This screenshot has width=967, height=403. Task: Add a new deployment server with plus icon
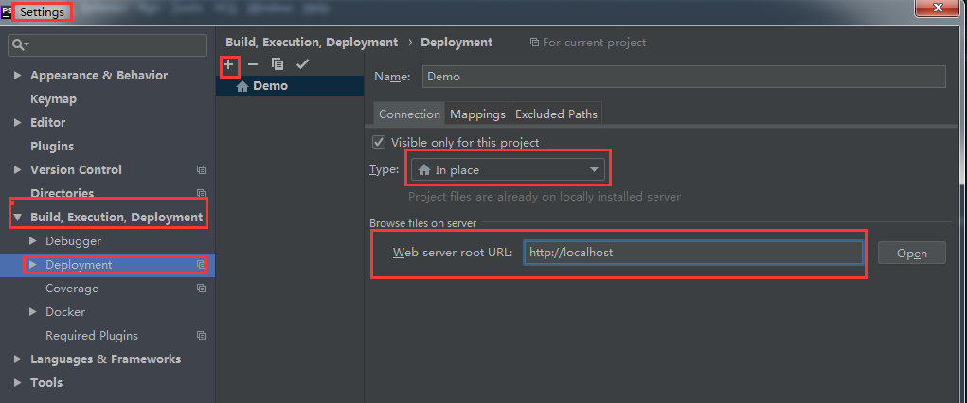(229, 64)
